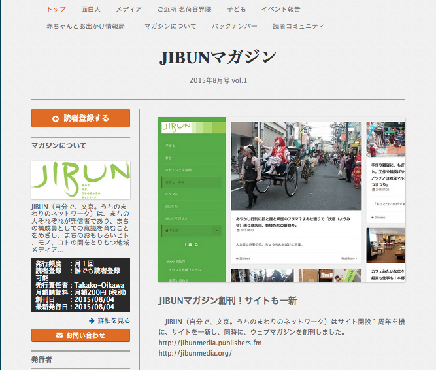Click the plus icon on 読者登録する
The width and height of the screenshot is (436, 370).
pos(56,118)
